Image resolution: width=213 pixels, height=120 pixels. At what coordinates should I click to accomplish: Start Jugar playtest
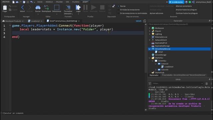78,7
